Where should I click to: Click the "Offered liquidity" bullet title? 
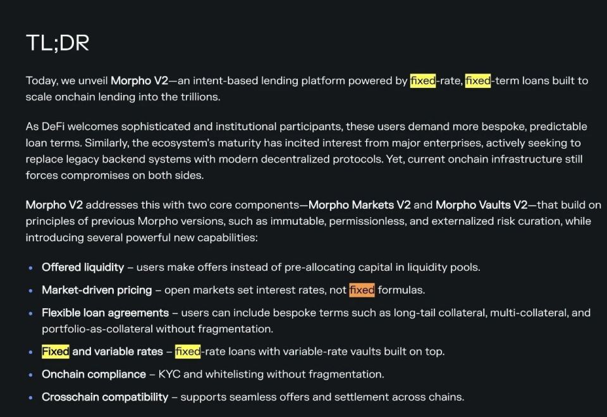[83, 268]
